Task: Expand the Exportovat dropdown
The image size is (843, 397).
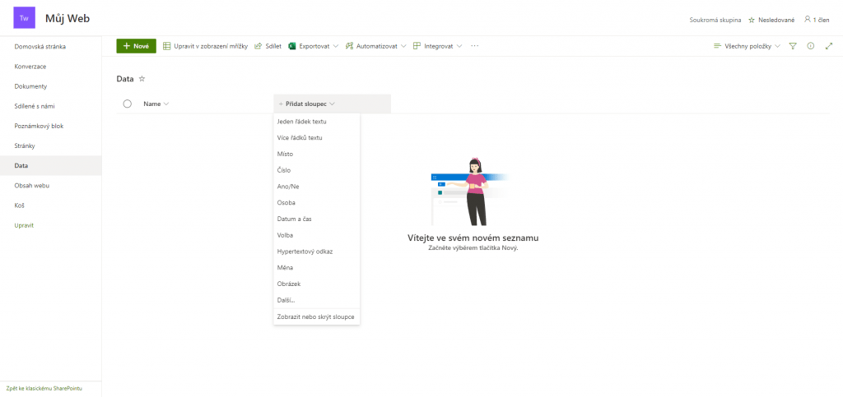Action: 314,46
